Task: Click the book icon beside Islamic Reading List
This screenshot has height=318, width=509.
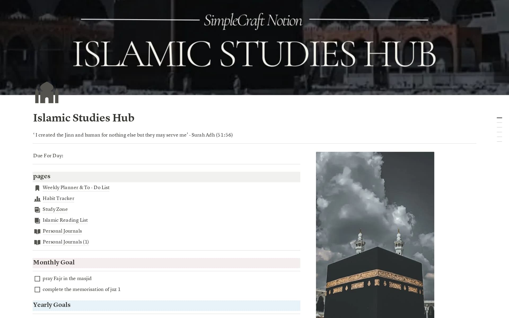Action: point(37,220)
